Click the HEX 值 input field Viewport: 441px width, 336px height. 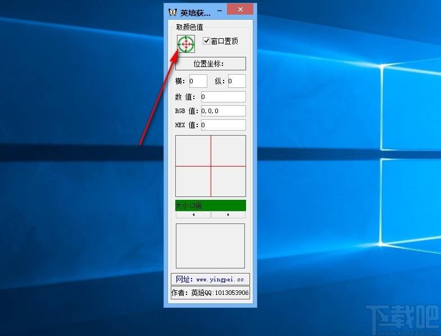click(x=224, y=125)
